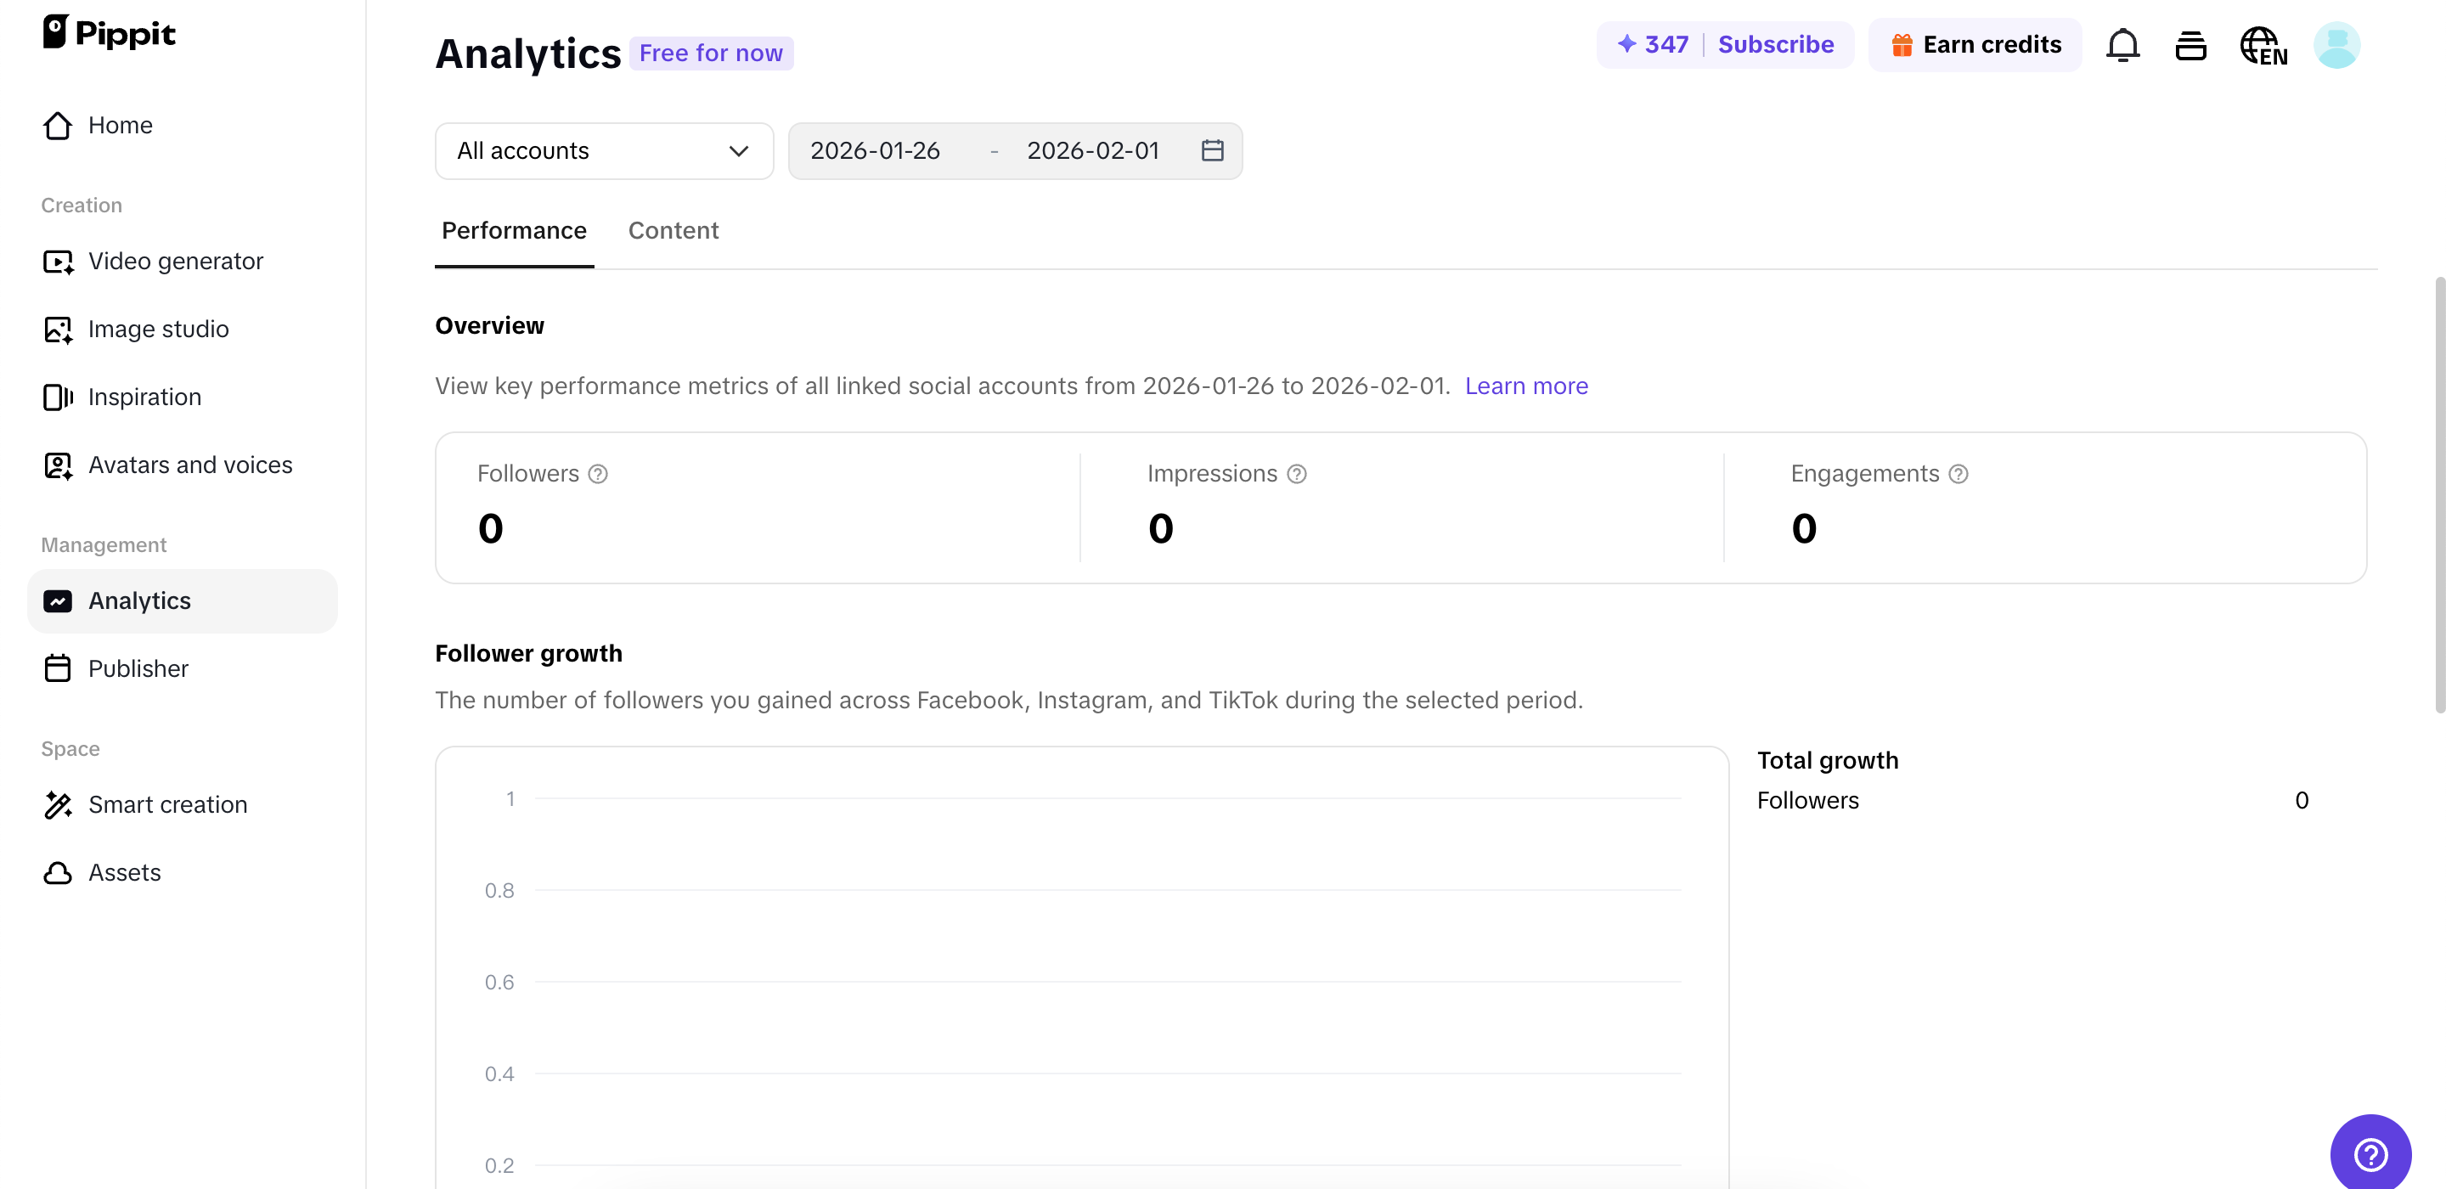This screenshot has height=1189, width=2446.
Task: Select the Performance tab
Action: pyautogui.click(x=514, y=231)
